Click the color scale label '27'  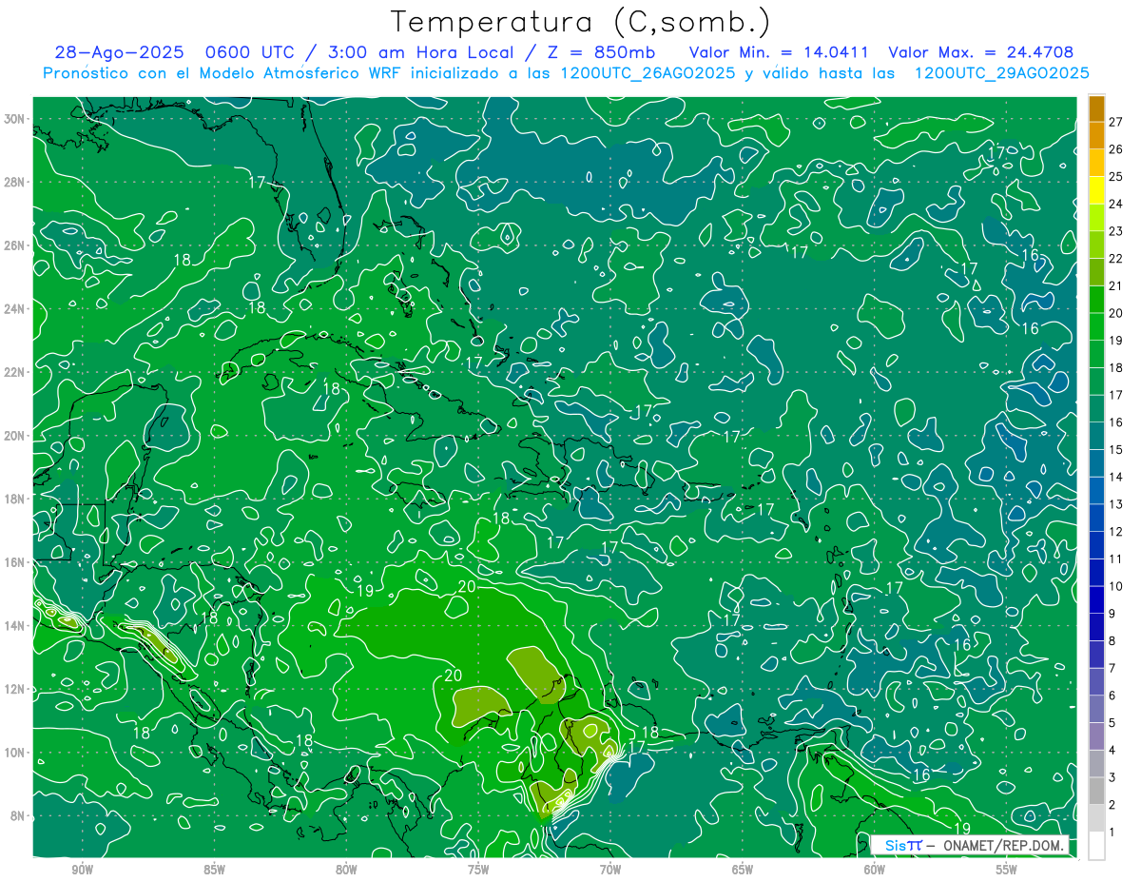[1115, 122]
